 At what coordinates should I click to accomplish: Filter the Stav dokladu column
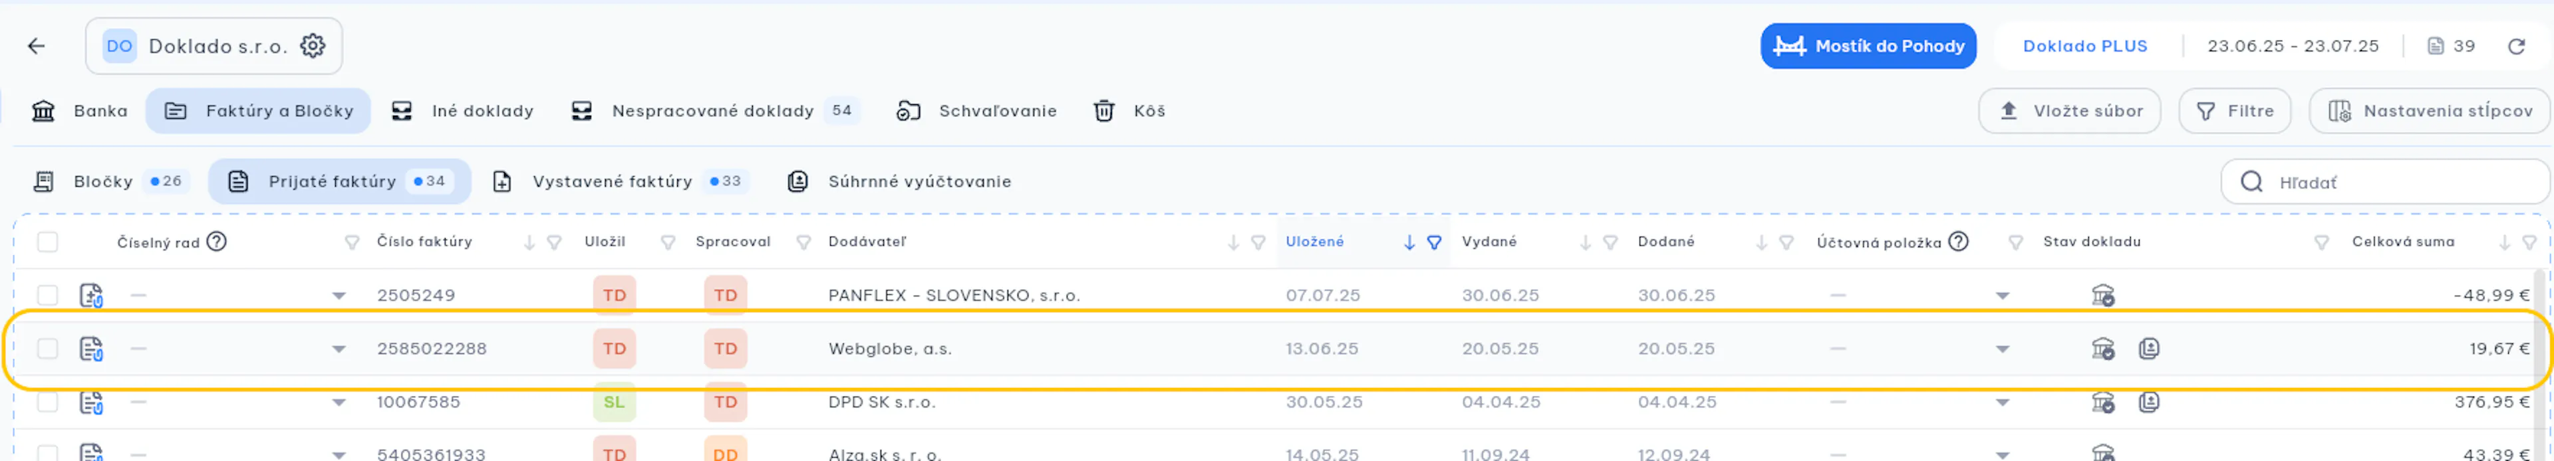click(2321, 242)
